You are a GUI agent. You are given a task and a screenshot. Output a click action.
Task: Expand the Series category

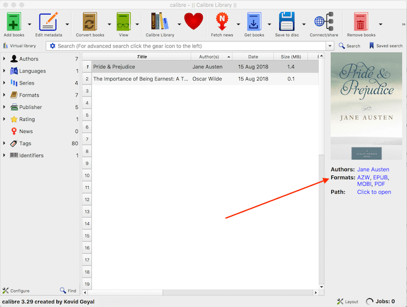pos(4,83)
